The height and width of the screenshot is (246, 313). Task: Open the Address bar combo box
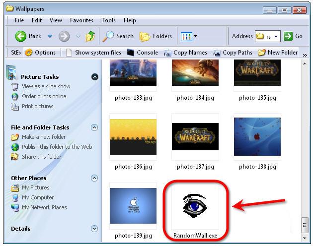[x=268, y=36]
